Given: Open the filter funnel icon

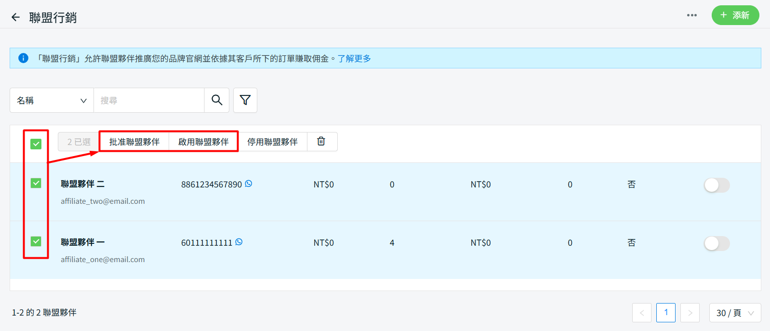Looking at the screenshot, I should pos(245,100).
